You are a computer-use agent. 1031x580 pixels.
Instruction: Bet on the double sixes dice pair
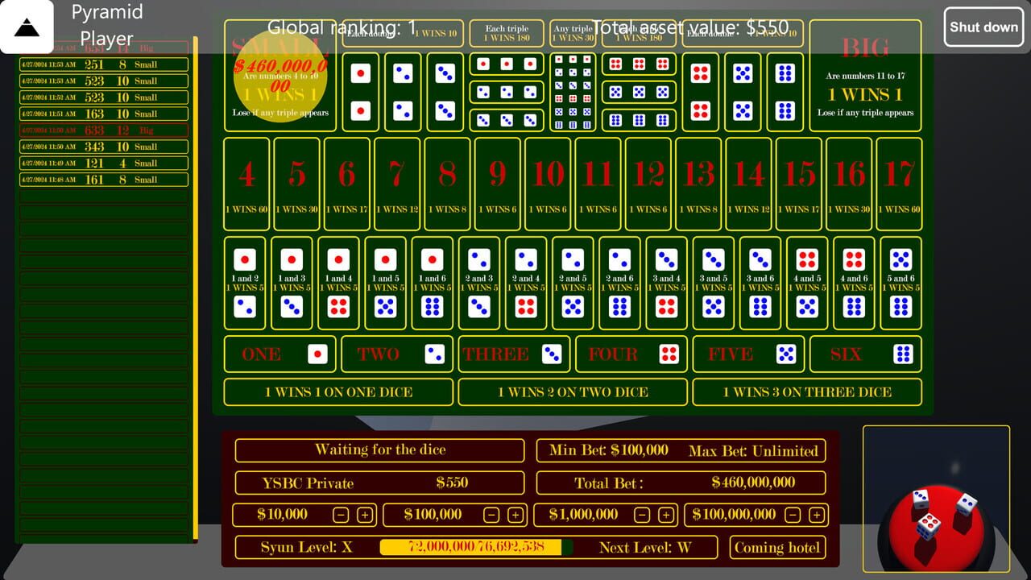[785, 92]
